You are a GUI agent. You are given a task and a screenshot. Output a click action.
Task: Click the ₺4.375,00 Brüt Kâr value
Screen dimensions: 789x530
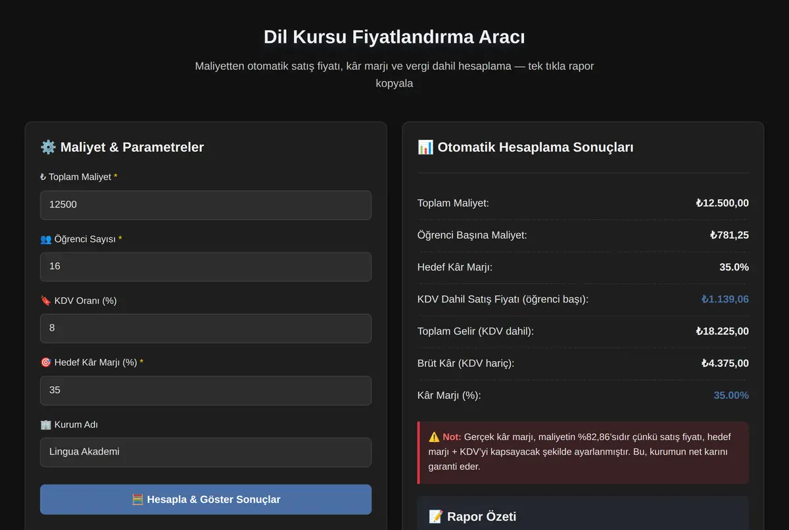click(725, 363)
